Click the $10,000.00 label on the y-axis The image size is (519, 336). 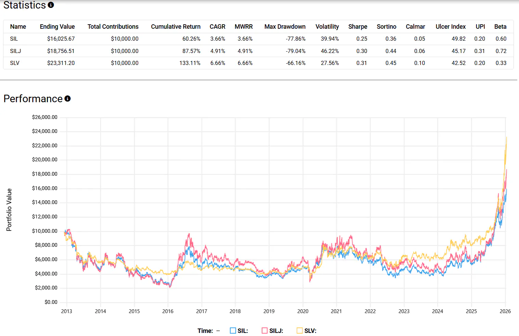click(45, 231)
